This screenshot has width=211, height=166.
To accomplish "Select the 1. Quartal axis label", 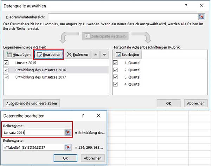I will pyautogui.click(x=133, y=63).
